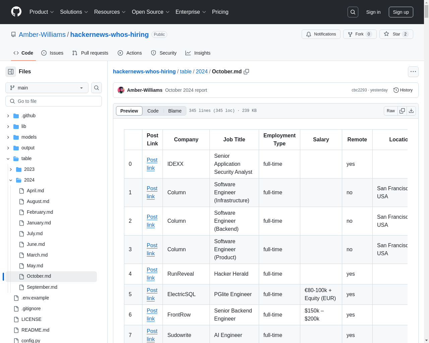Viewport: 429px width, 343px height.
Task: Open the Product menu
Action: pos(42,12)
